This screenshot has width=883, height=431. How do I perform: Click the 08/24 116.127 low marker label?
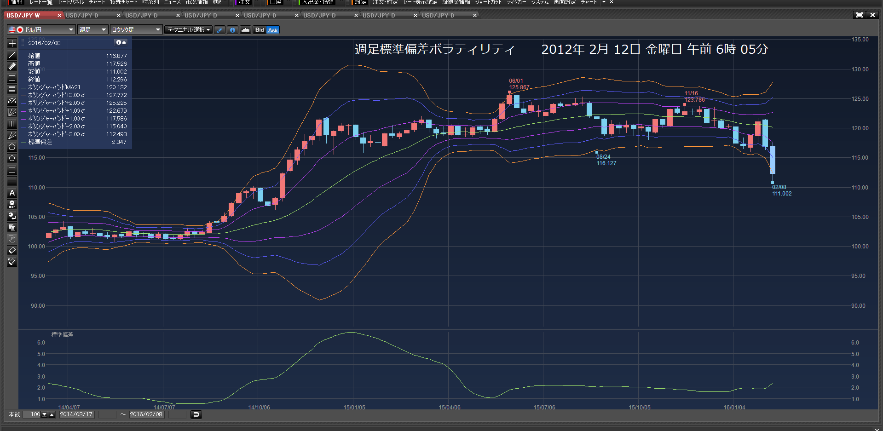pos(606,160)
